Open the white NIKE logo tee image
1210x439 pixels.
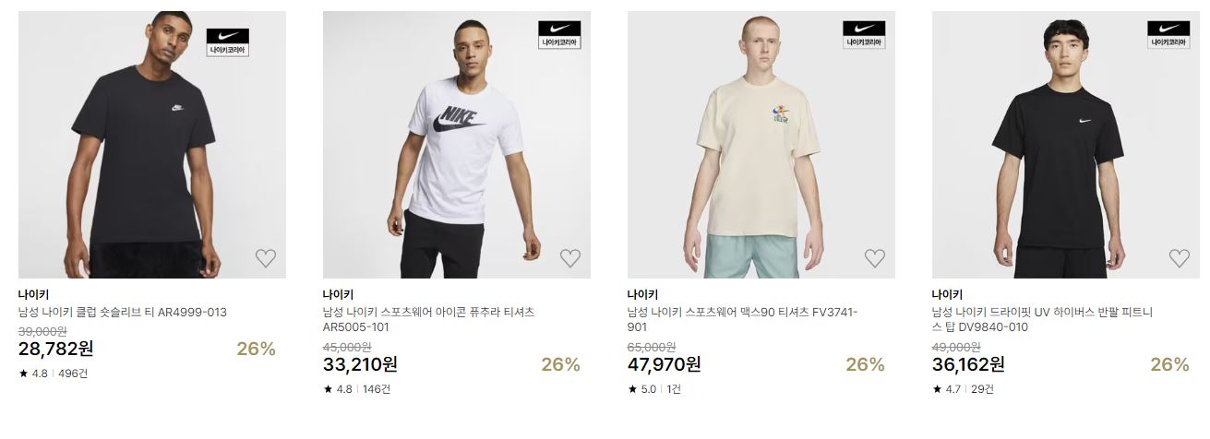[x=457, y=145]
